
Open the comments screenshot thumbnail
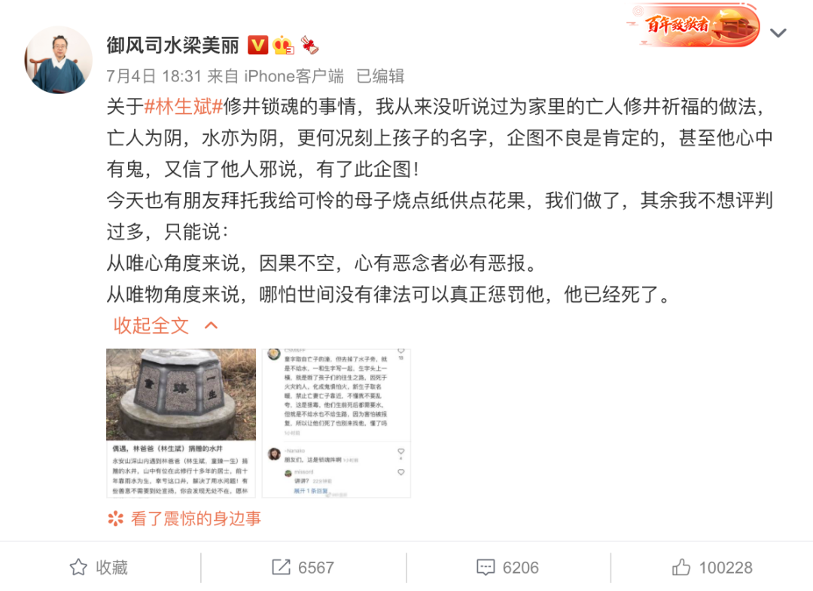point(336,423)
